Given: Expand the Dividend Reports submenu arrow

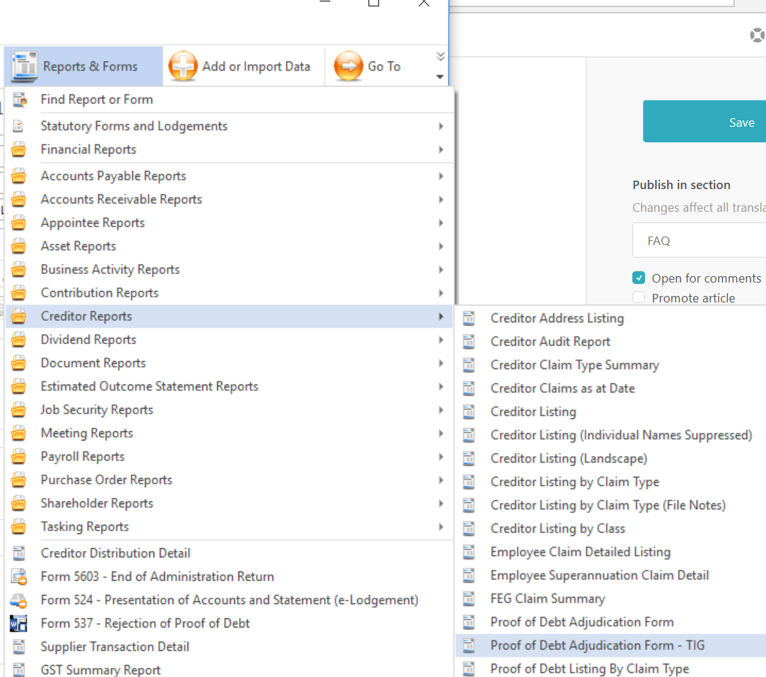Looking at the screenshot, I should click(441, 340).
